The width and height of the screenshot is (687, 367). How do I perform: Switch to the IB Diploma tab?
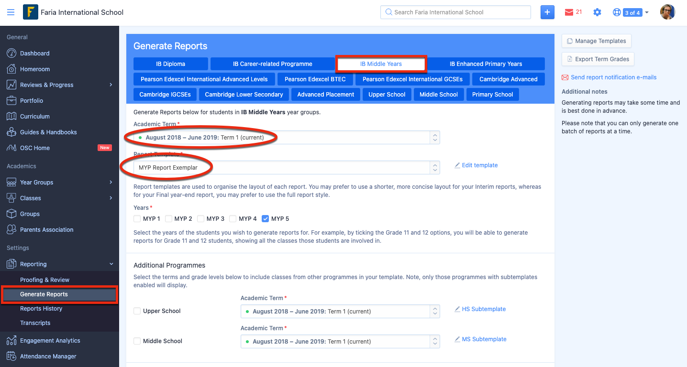point(171,64)
